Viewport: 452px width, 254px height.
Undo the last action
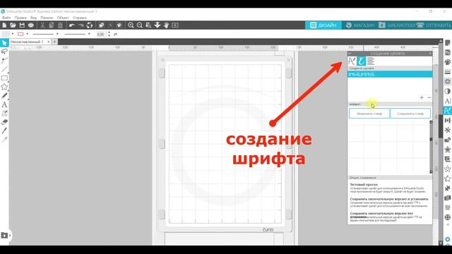(71, 25)
